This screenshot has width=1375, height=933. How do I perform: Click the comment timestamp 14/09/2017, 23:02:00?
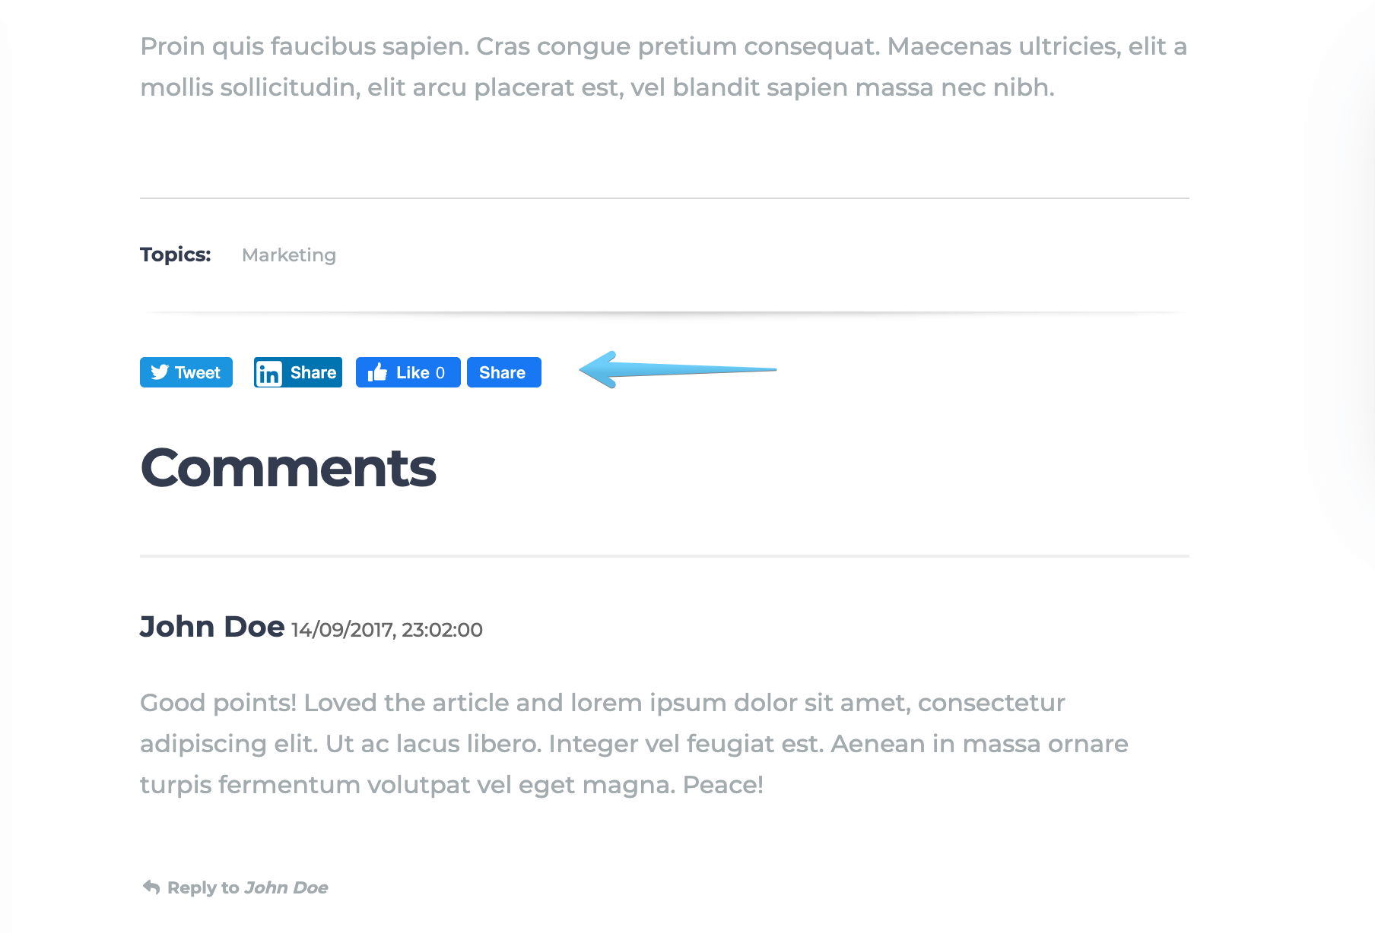pyautogui.click(x=386, y=629)
